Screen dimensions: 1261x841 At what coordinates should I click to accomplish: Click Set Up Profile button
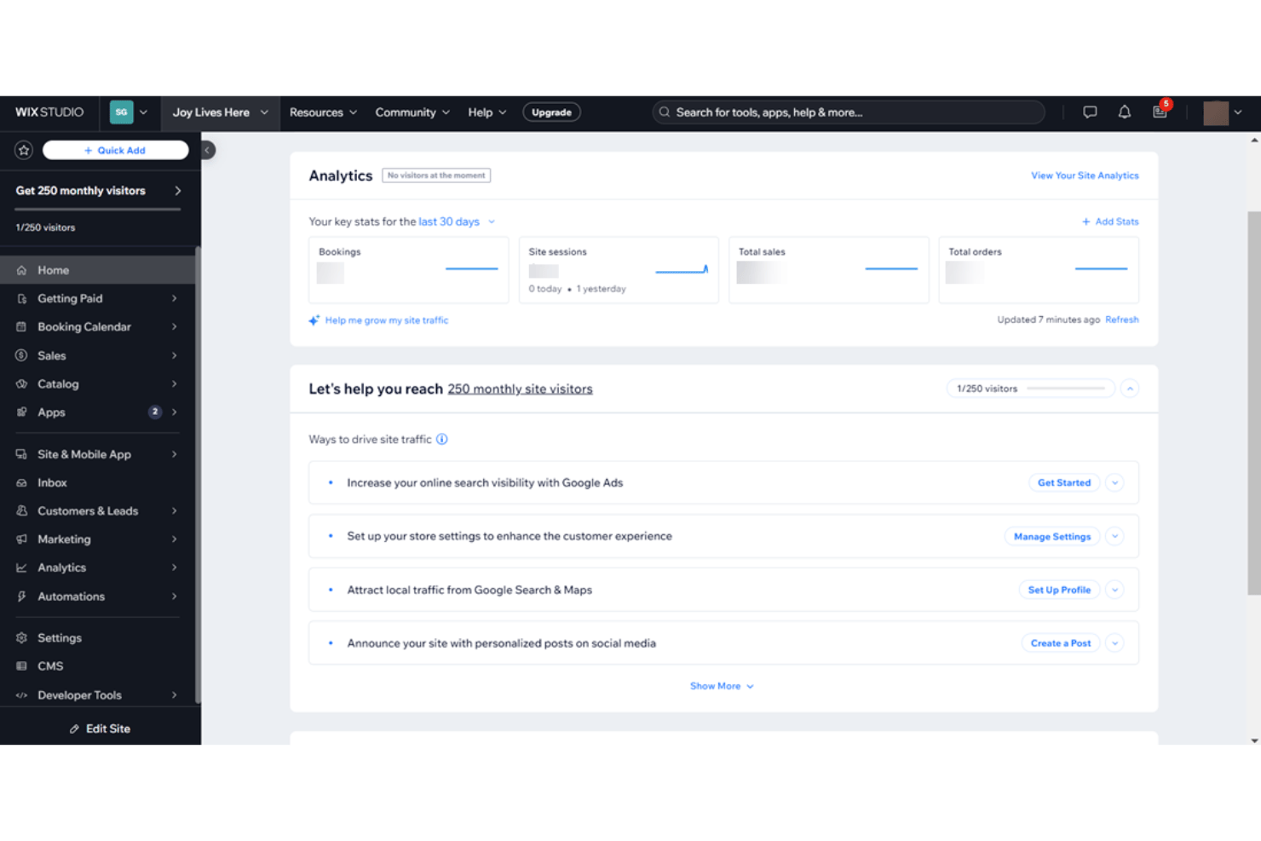[x=1059, y=590]
